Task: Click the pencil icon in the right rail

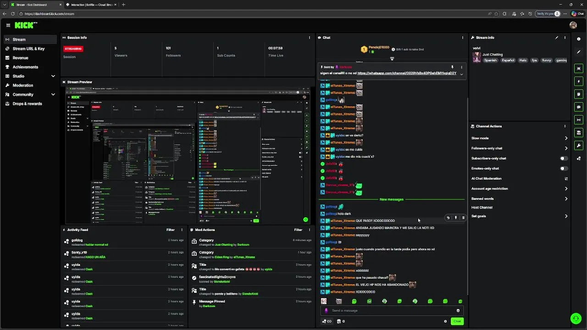Action: click(579, 52)
